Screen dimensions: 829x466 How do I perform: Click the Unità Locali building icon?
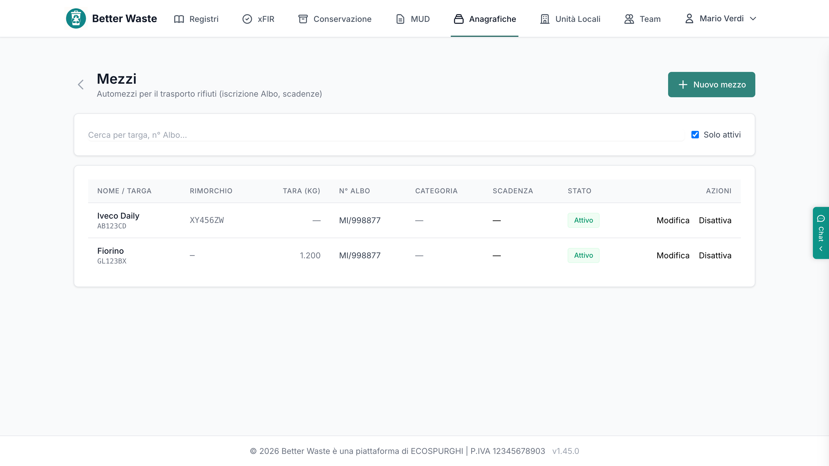pos(545,19)
